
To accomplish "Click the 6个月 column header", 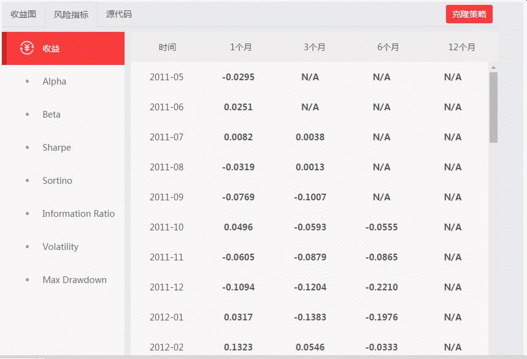I will [x=388, y=47].
